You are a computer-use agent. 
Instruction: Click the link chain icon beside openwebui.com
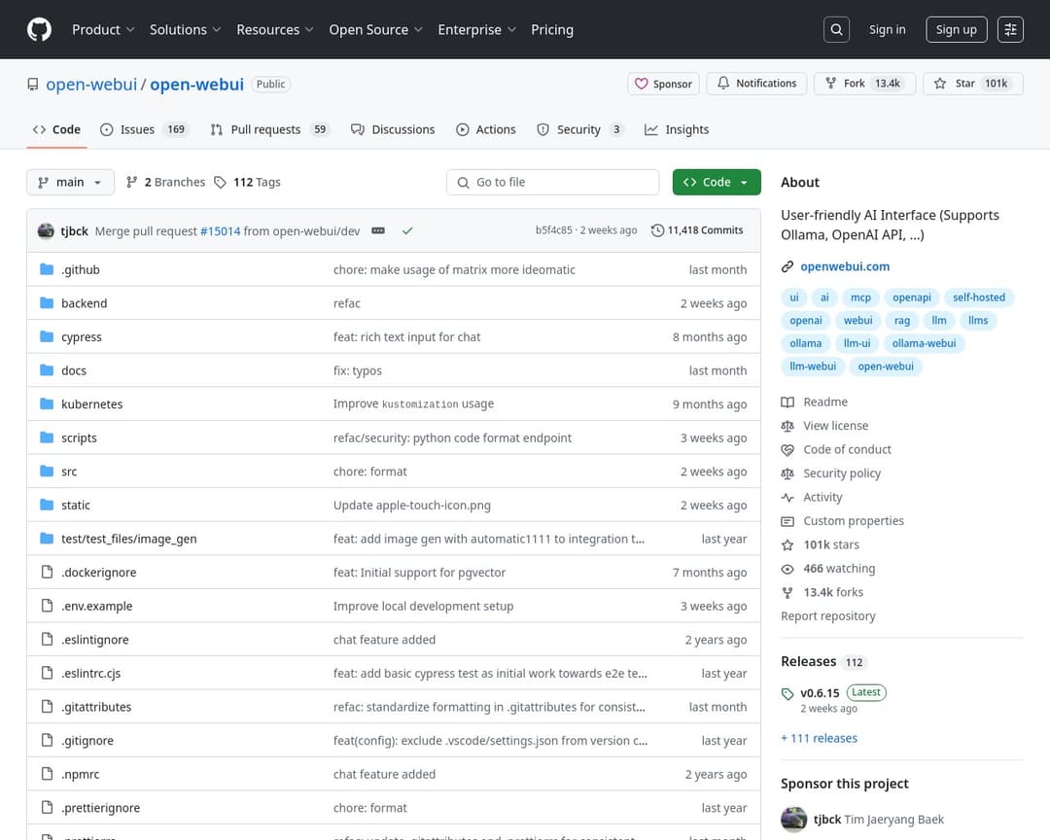click(787, 266)
